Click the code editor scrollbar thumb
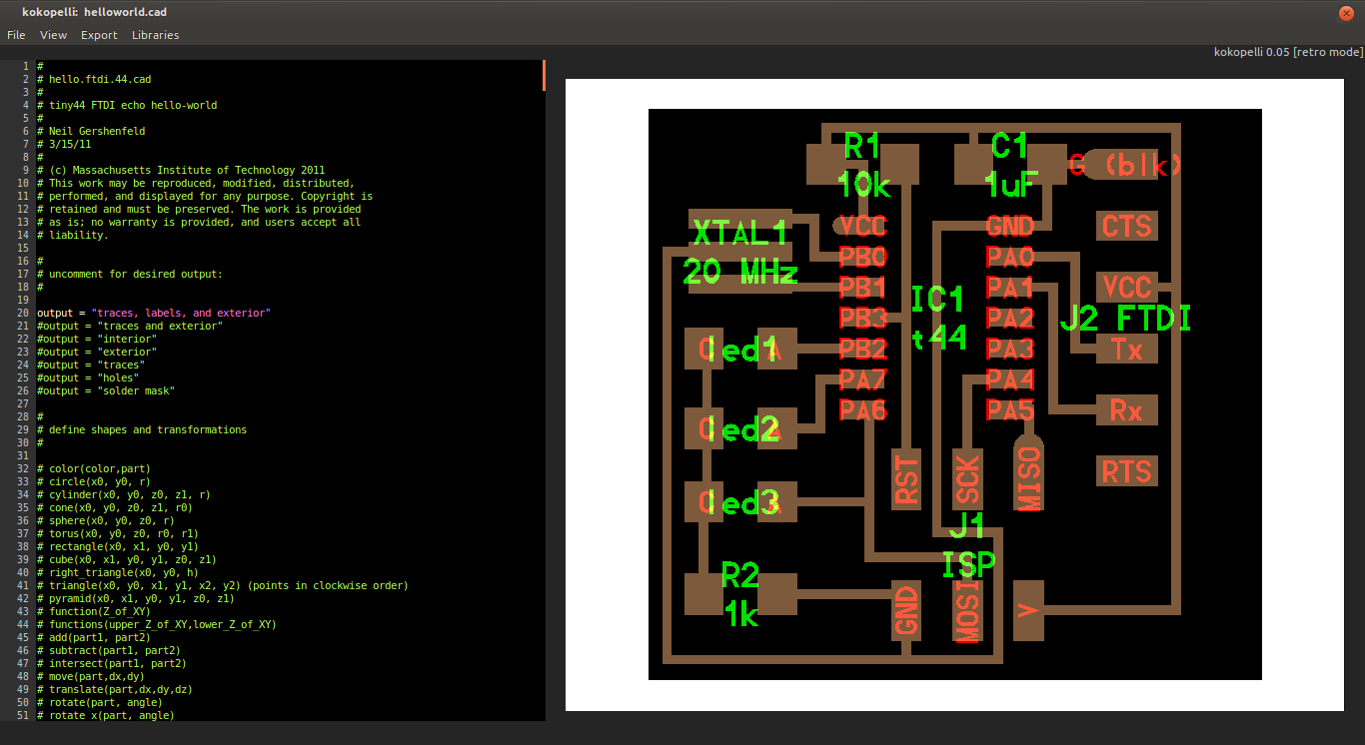The image size is (1365, 745). coord(544,75)
